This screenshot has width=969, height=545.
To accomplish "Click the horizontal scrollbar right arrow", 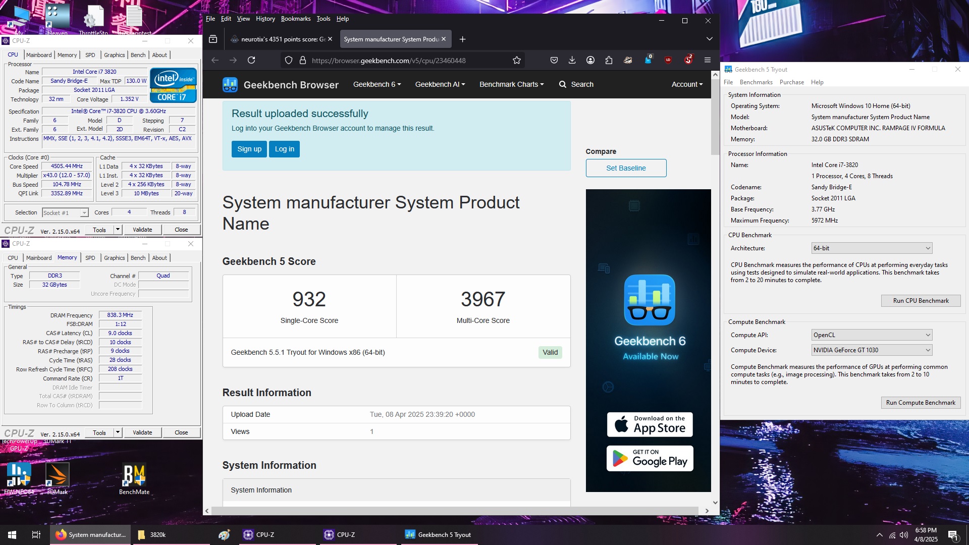I will pos(707,511).
